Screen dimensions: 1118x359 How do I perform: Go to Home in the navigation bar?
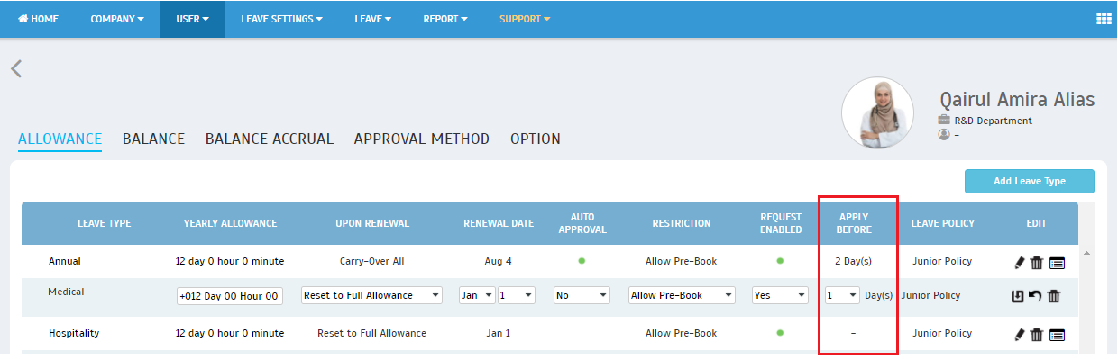pos(39,19)
